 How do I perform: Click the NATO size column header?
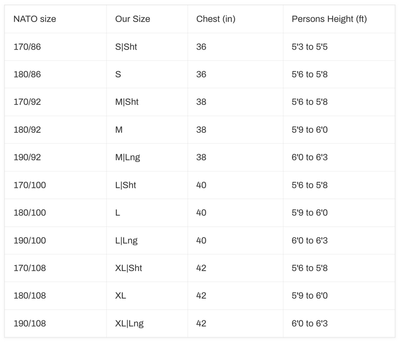35,19
